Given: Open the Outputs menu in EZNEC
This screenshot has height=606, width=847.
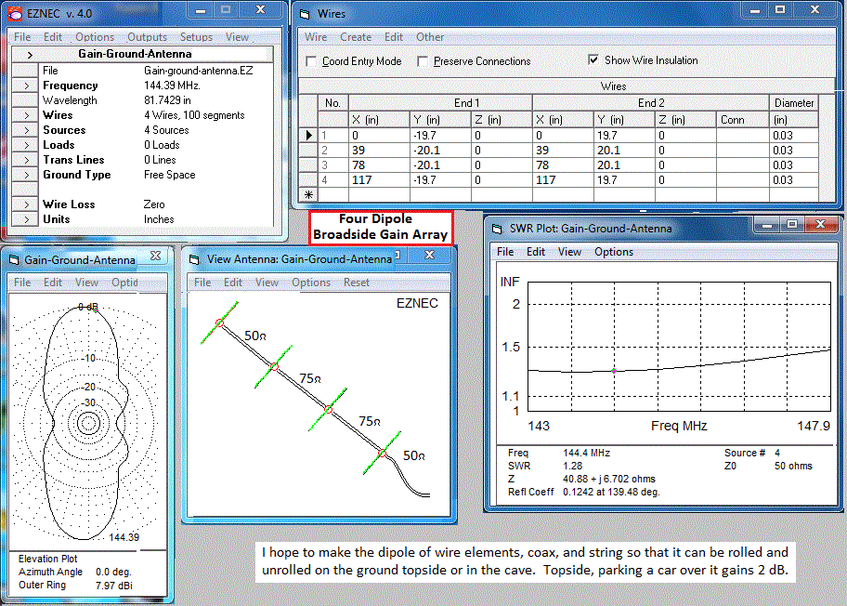Looking at the screenshot, I should [x=147, y=37].
